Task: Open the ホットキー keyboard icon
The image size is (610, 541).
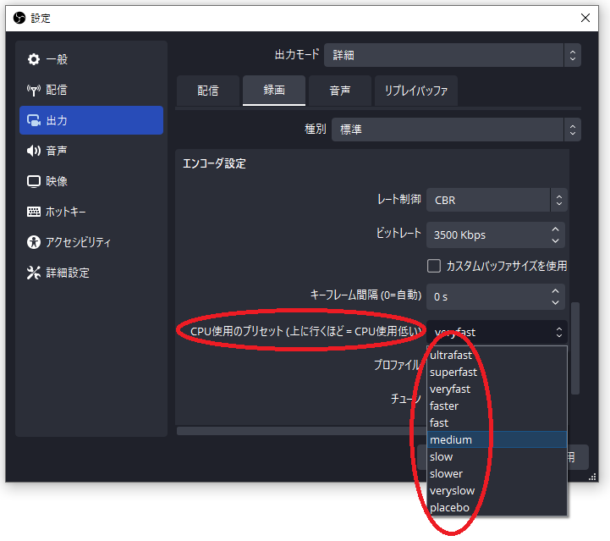Action: pyautogui.click(x=34, y=212)
